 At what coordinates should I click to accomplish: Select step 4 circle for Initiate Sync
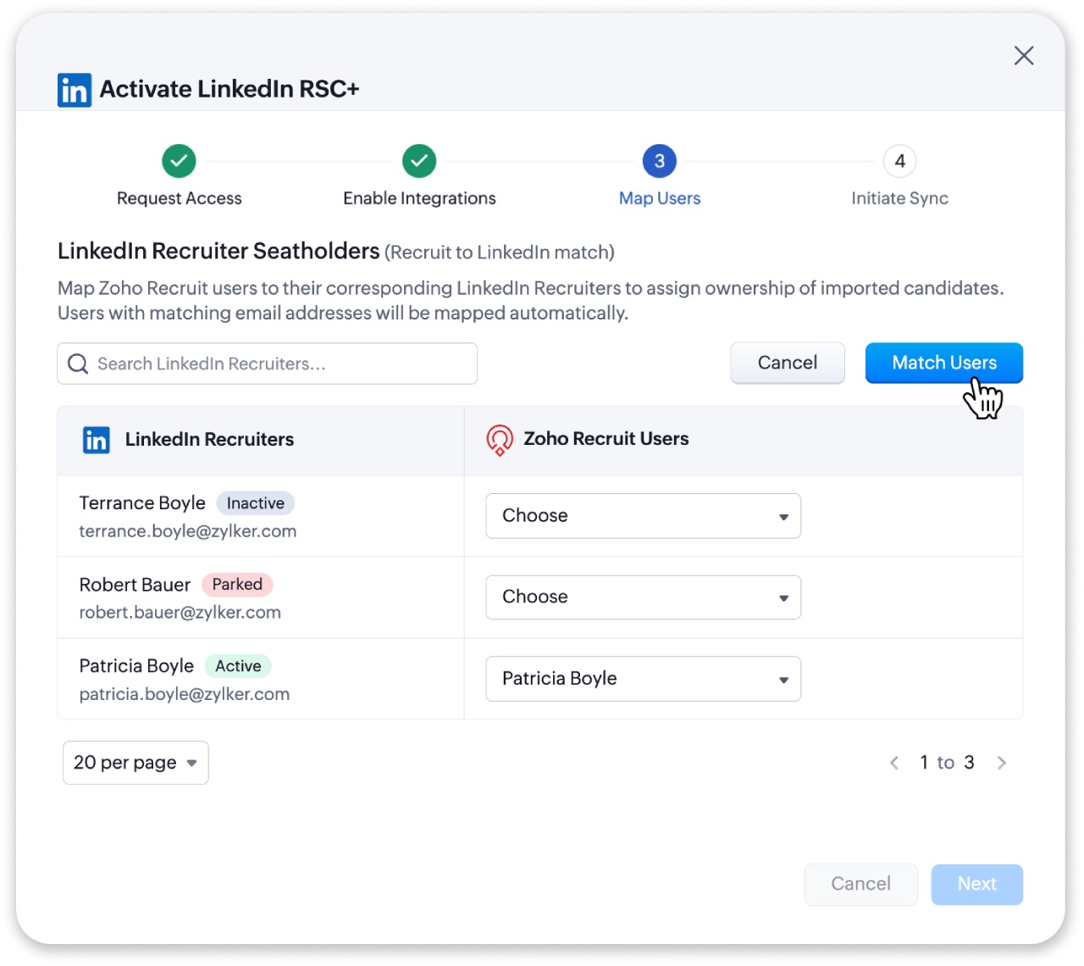(x=900, y=161)
